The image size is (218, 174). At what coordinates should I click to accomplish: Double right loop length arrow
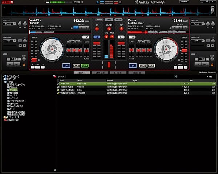207,59
